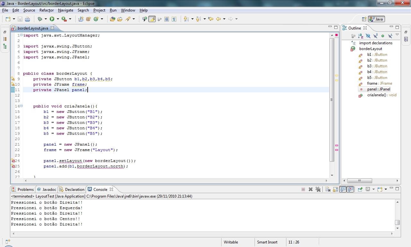Collapse the criaJanela method at line 14
The image size is (411, 247).
[21, 106]
